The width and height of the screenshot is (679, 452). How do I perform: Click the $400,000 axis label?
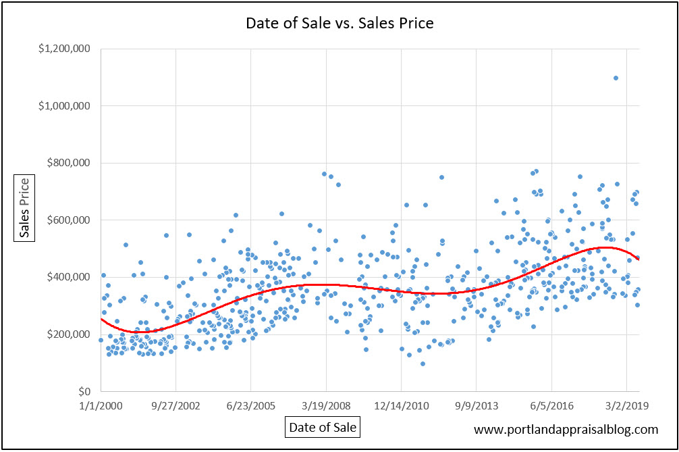point(68,277)
